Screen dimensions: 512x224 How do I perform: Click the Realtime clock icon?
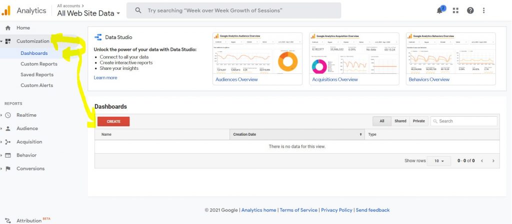[x=8, y=115]
